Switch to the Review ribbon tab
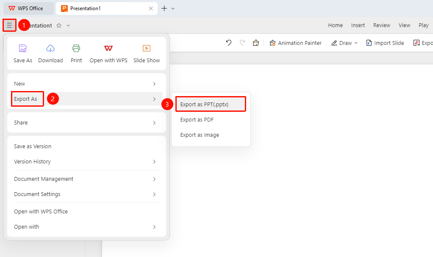 382,25
